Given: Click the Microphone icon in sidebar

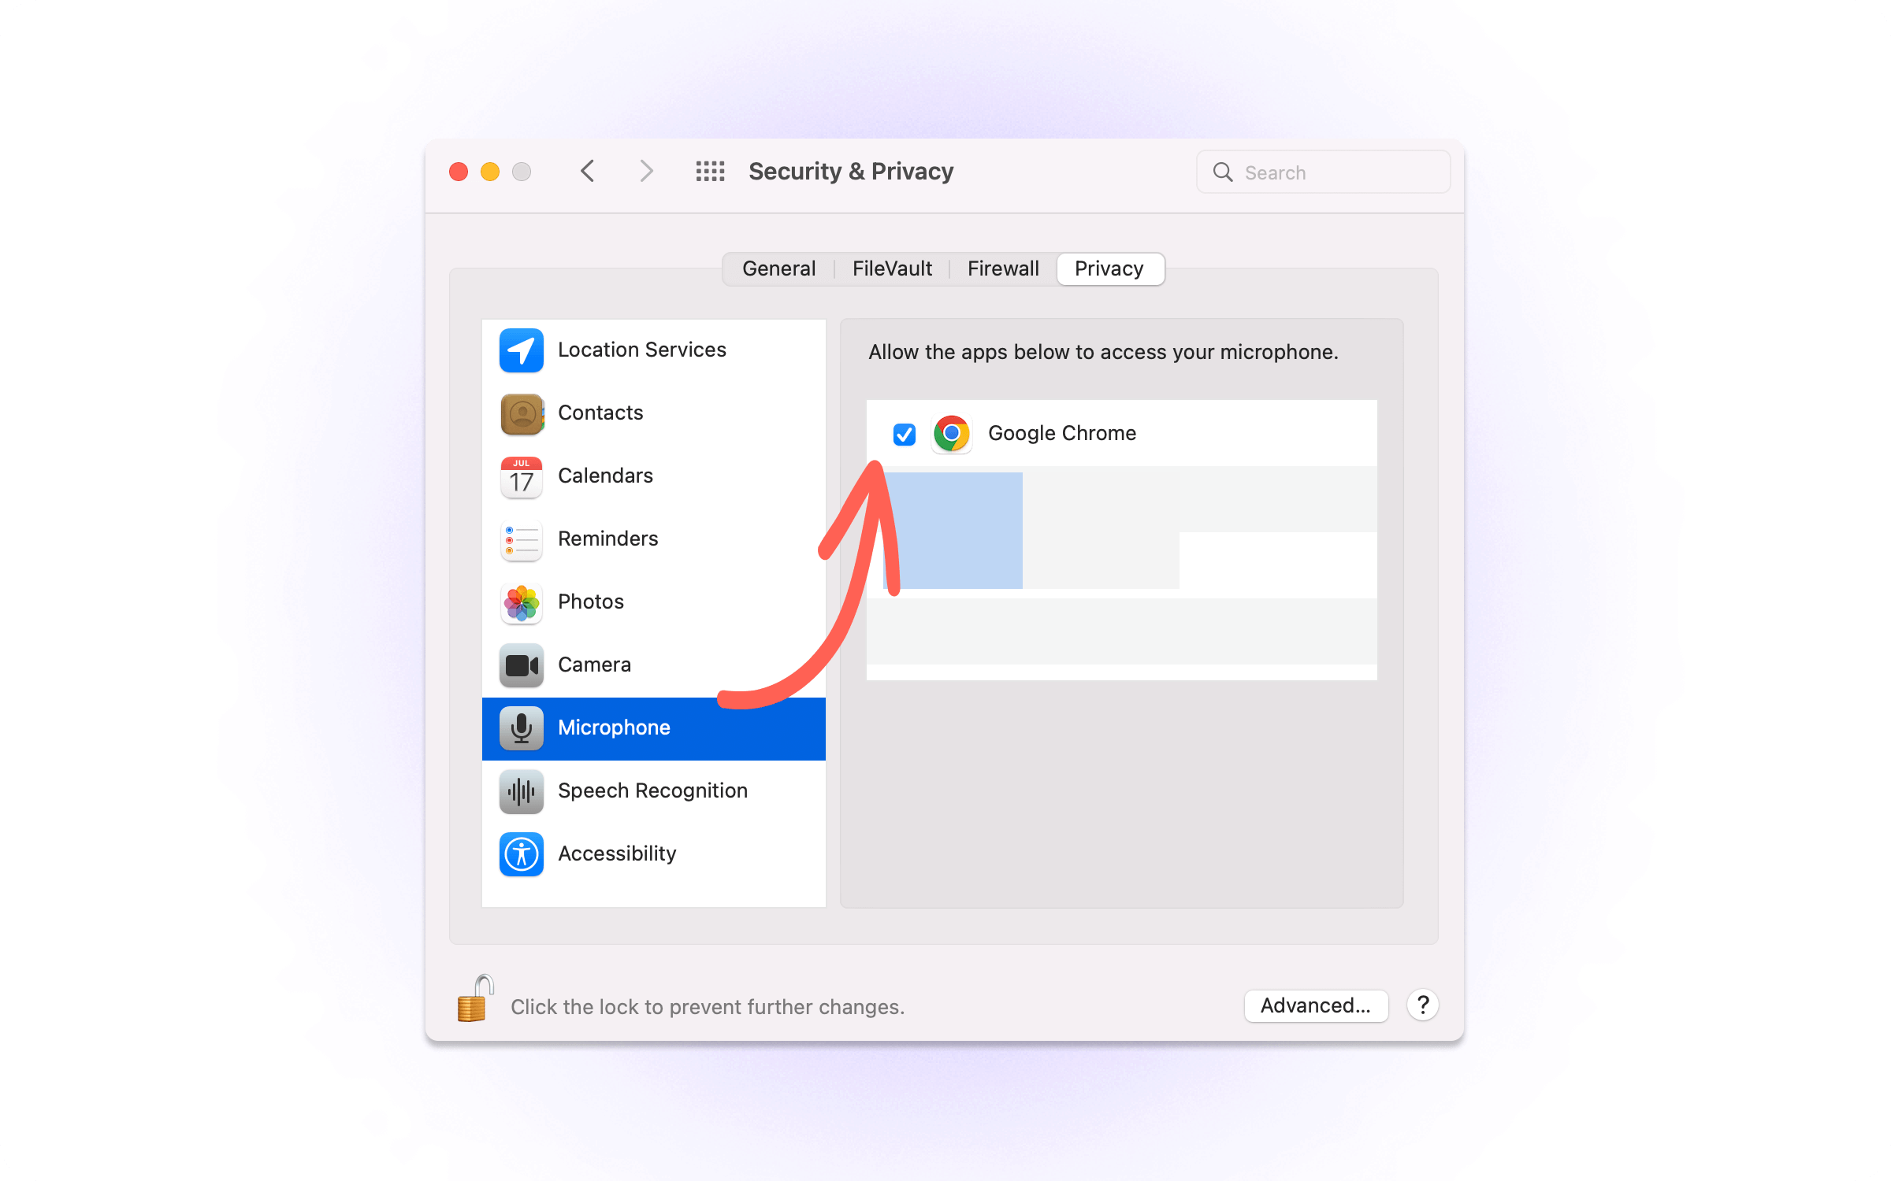Looking at the screenshot, I should point(521,728).
